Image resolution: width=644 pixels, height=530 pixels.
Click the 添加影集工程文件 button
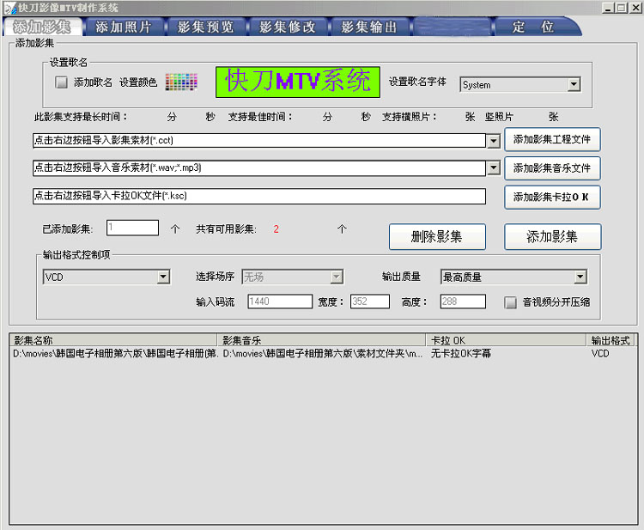coord(551,139)
